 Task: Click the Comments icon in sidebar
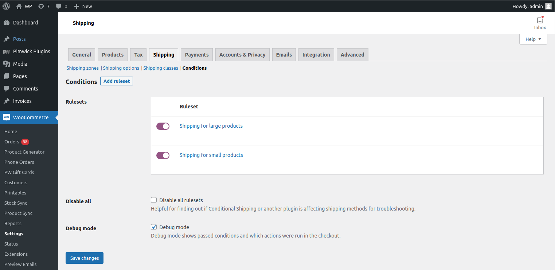[7, 89]
